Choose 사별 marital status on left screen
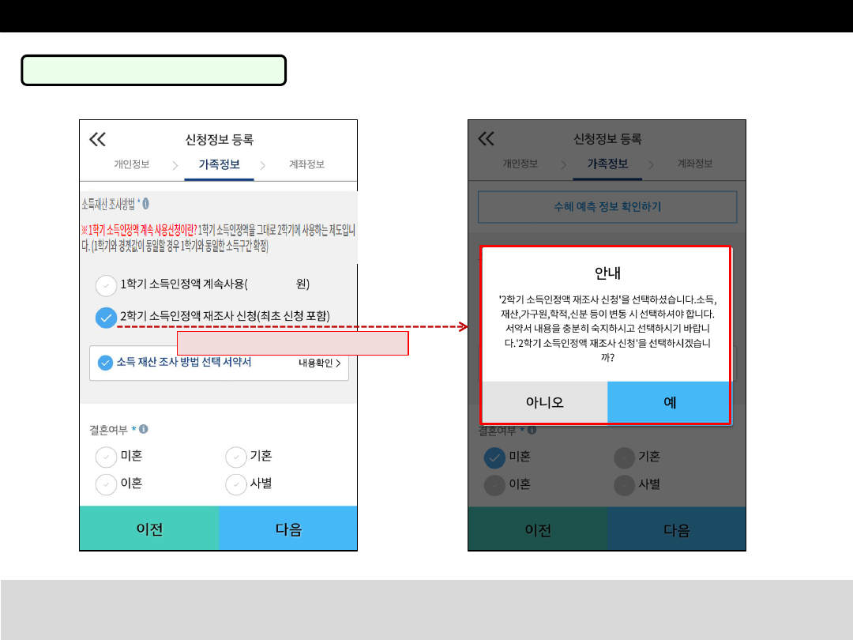The image size is (853, 640). point(236,484)
